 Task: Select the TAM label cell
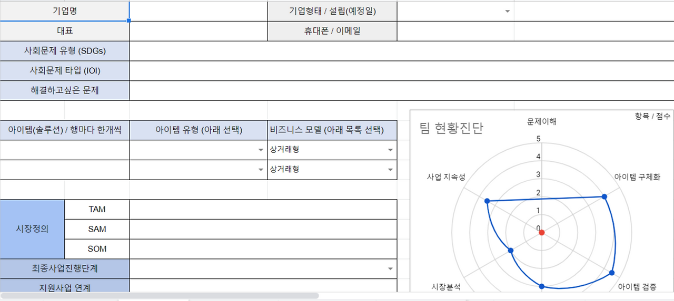click(x=97, y=210)
